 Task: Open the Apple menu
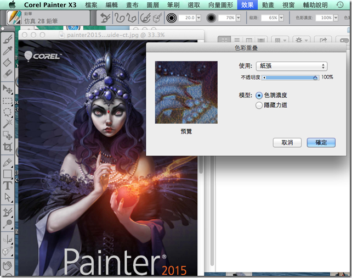(13, 5)
